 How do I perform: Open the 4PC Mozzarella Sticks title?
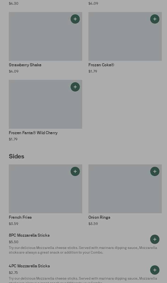[29, 266]
